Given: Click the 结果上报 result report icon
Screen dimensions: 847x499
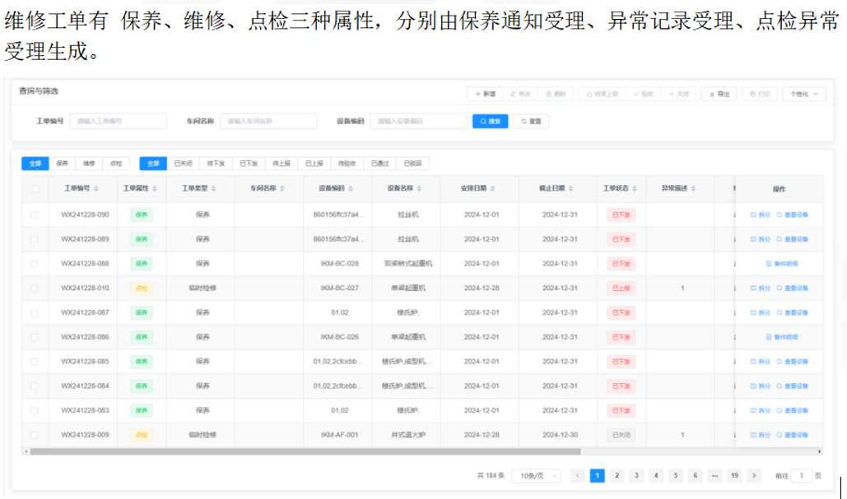Looking at the screenshot, I should tap(602, 93).
